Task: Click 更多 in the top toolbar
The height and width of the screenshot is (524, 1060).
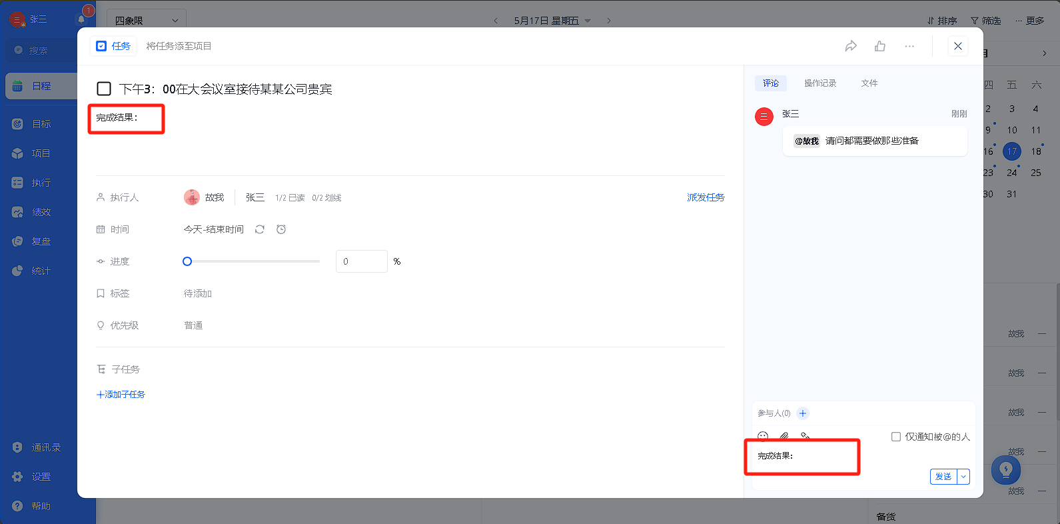Action: 1030,21
